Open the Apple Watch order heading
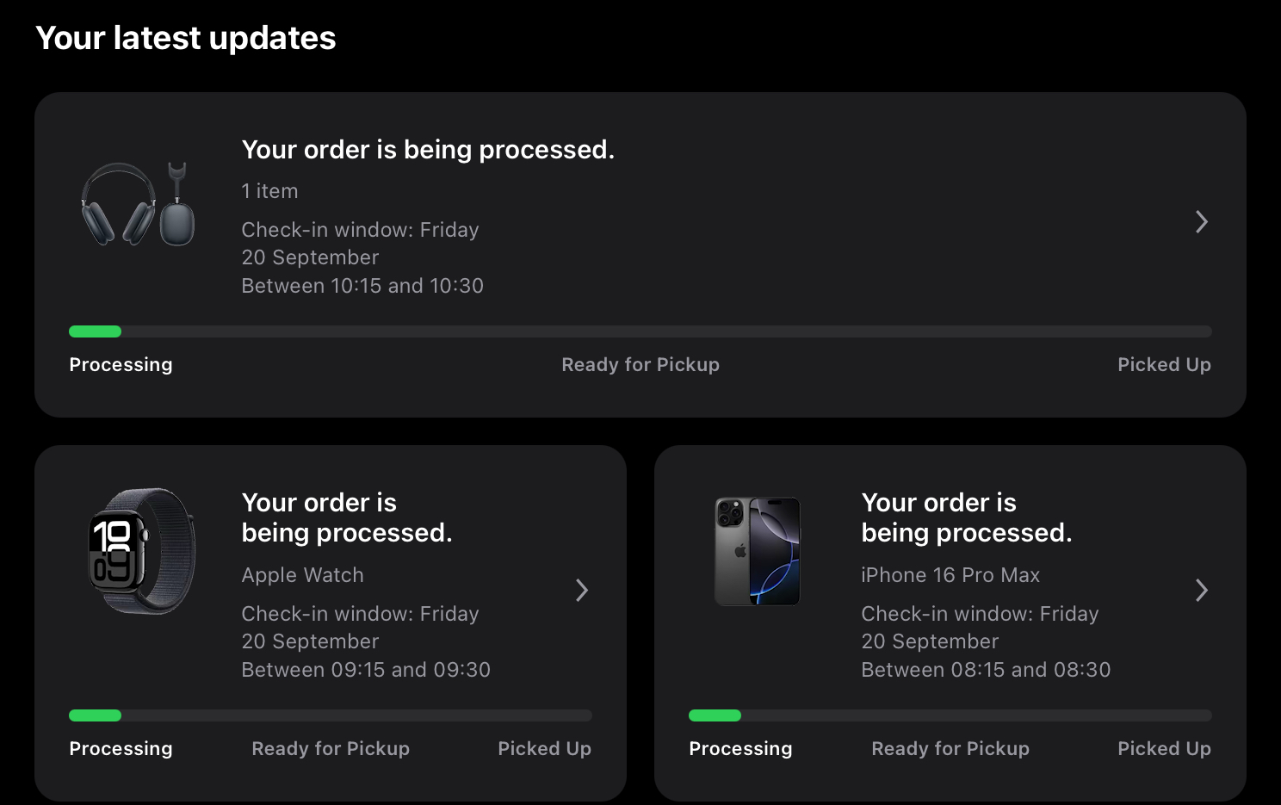 (347, 517)
